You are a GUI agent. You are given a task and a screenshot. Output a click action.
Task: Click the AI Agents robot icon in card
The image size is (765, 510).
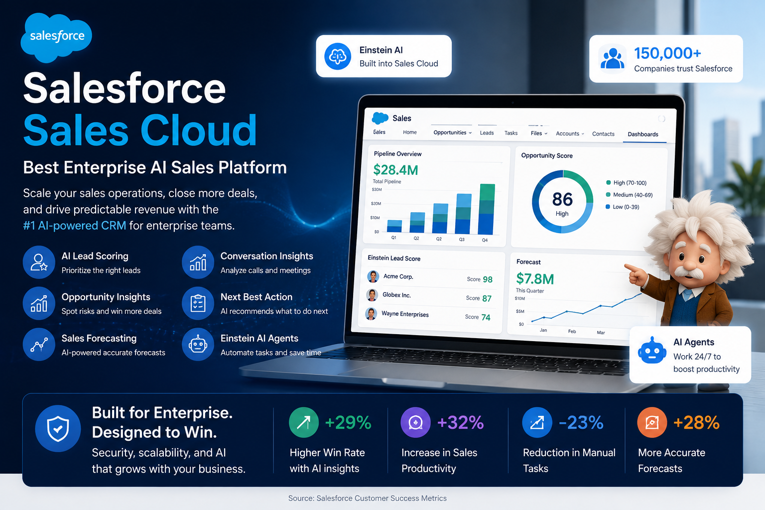tap(652, 351)
